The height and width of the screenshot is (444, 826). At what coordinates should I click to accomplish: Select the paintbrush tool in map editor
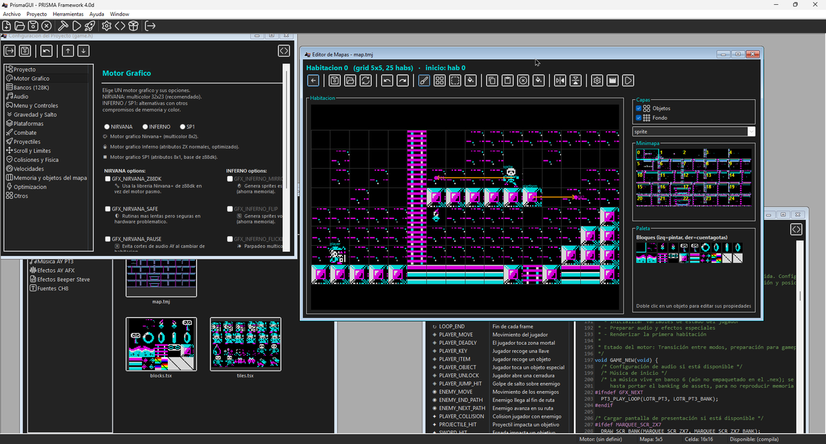[423, 81]
